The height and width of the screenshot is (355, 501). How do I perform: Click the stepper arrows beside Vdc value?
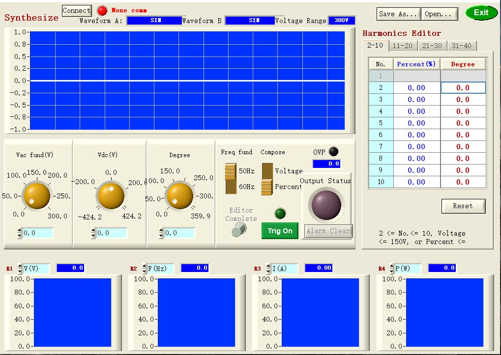93,233
